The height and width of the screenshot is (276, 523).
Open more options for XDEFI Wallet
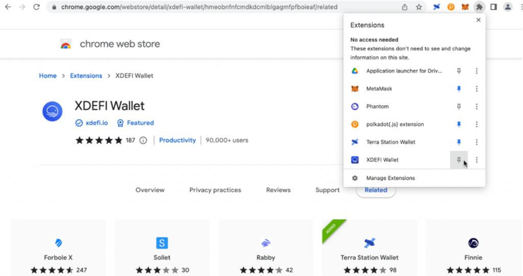tap(477, 160)
